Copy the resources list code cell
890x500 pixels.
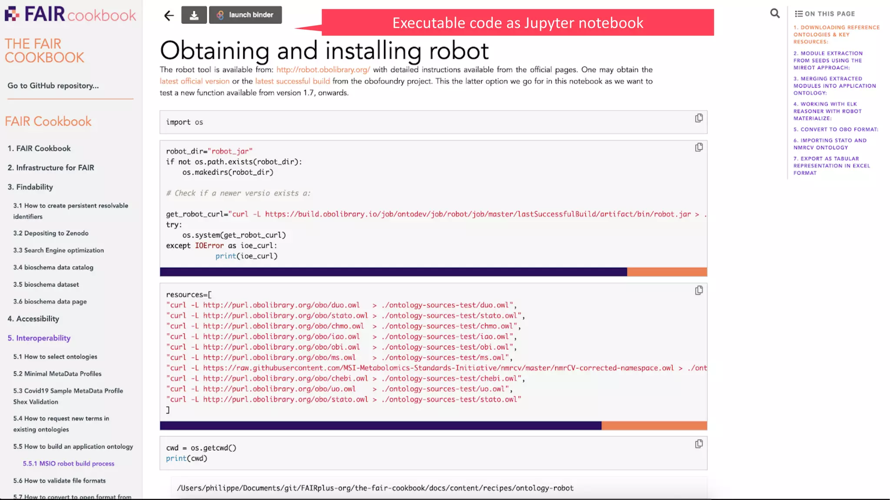699,290
